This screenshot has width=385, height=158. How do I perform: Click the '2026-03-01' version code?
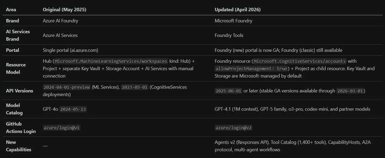tap(350, 91)
